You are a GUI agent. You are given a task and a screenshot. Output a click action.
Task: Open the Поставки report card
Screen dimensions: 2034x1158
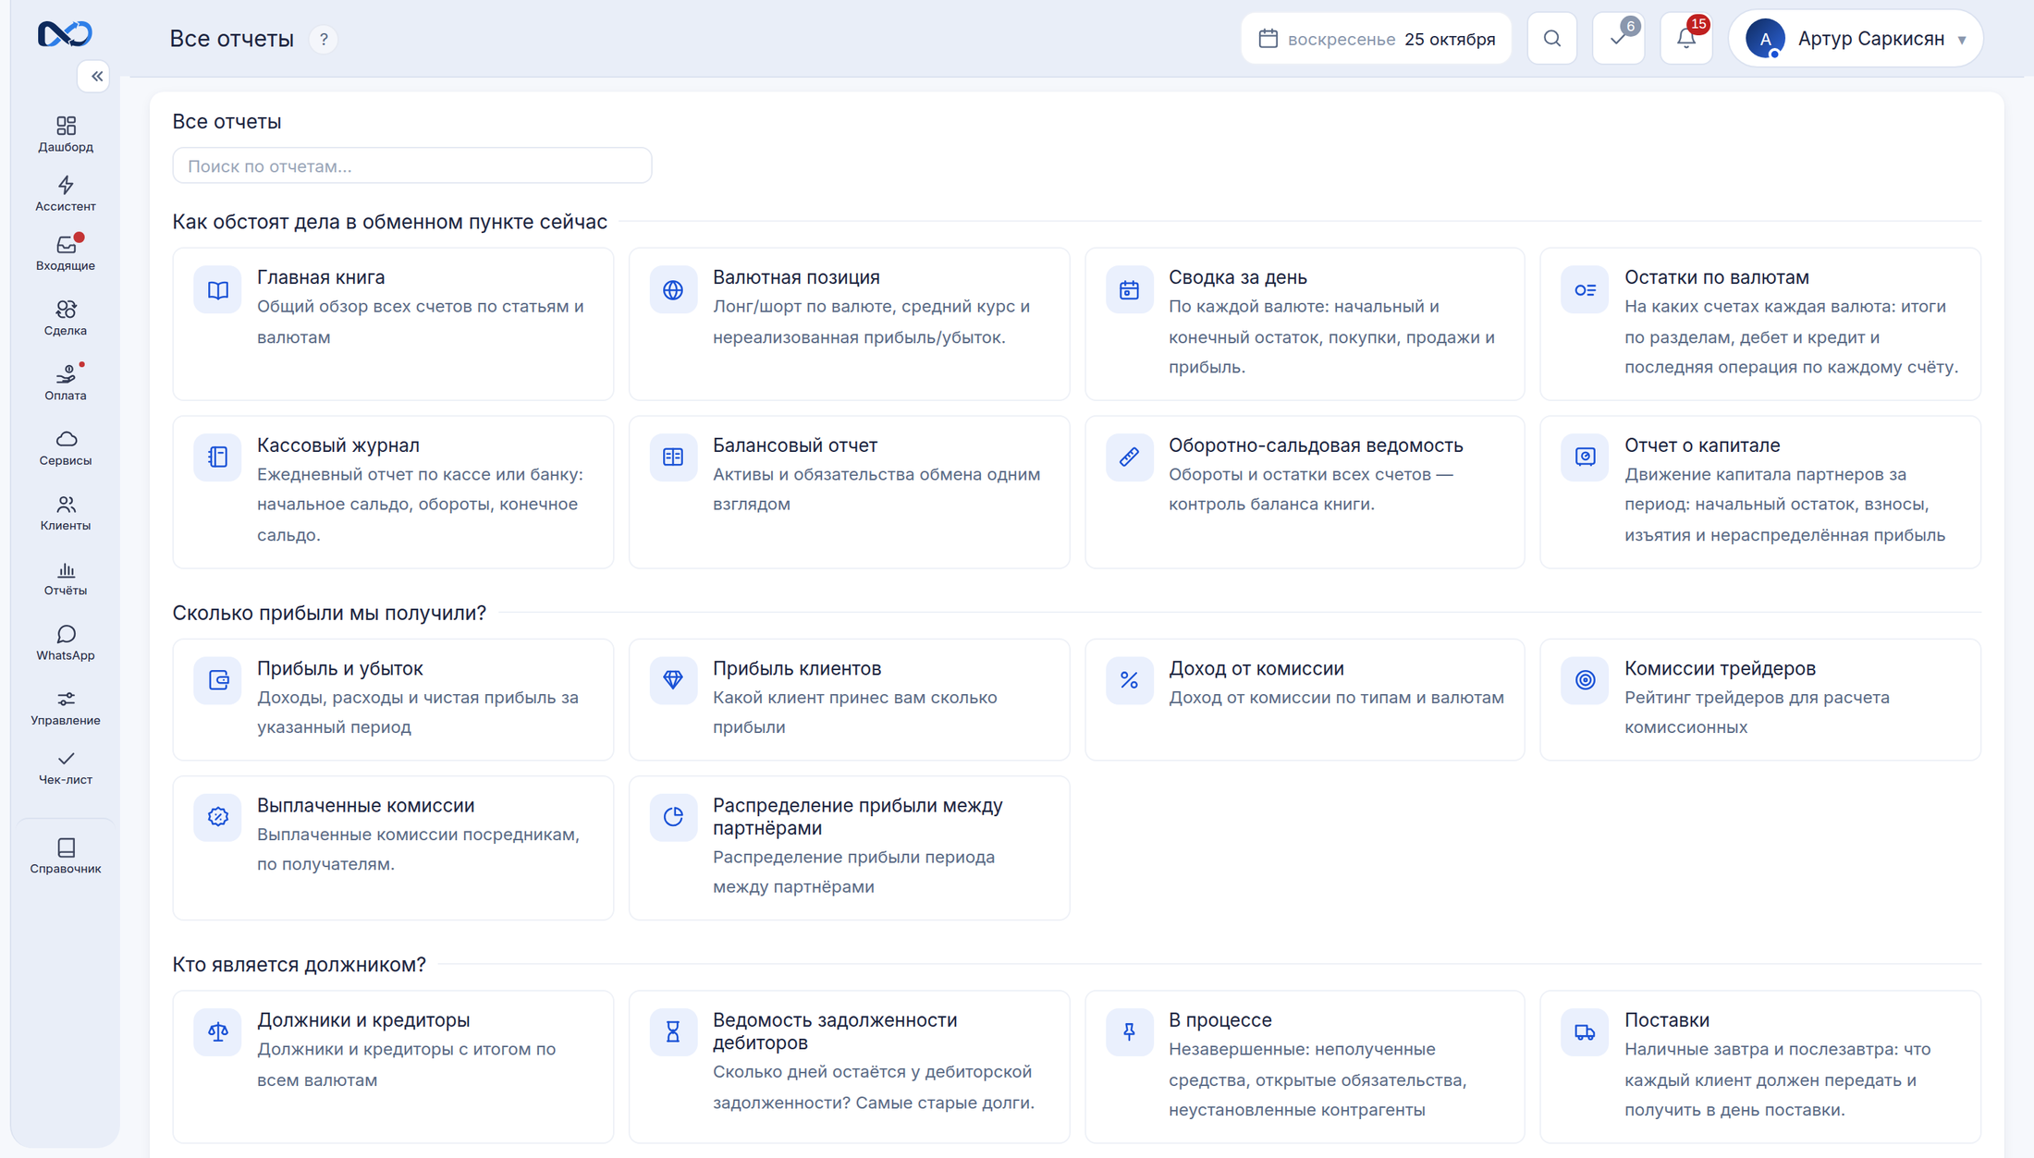1760,1067
